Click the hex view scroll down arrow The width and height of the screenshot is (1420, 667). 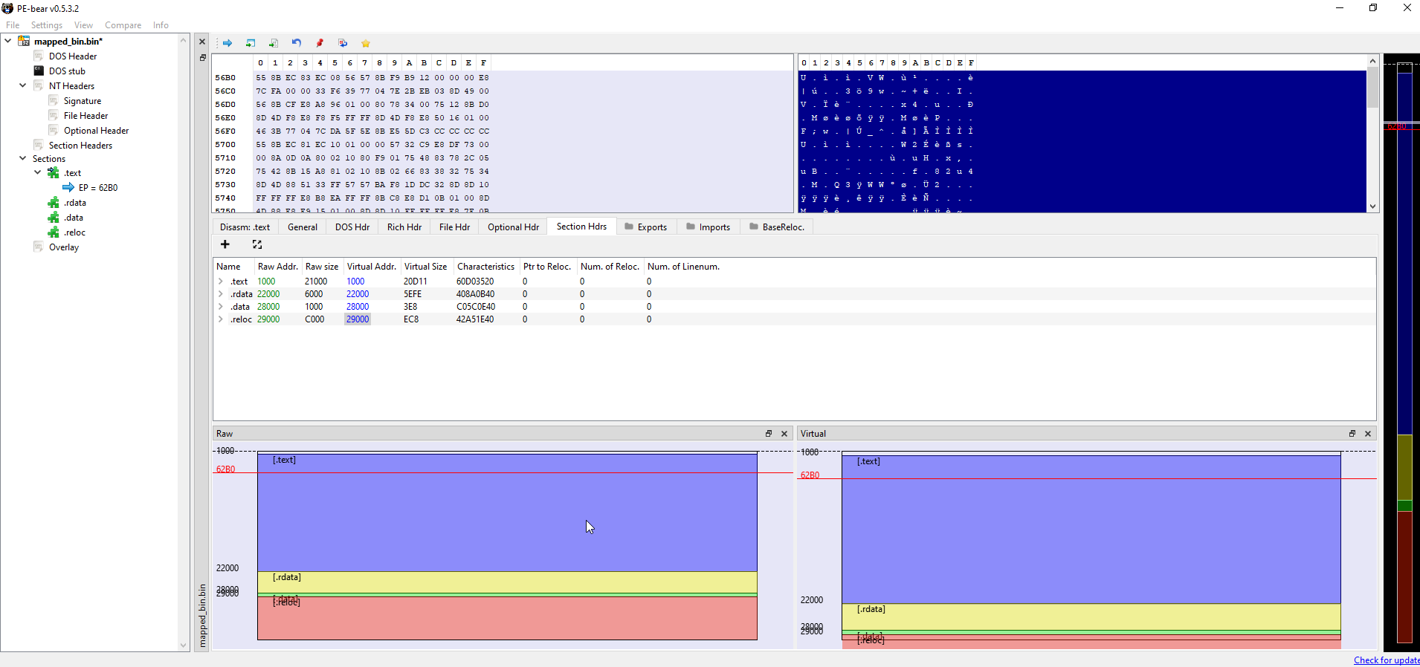pos(1372,206)
